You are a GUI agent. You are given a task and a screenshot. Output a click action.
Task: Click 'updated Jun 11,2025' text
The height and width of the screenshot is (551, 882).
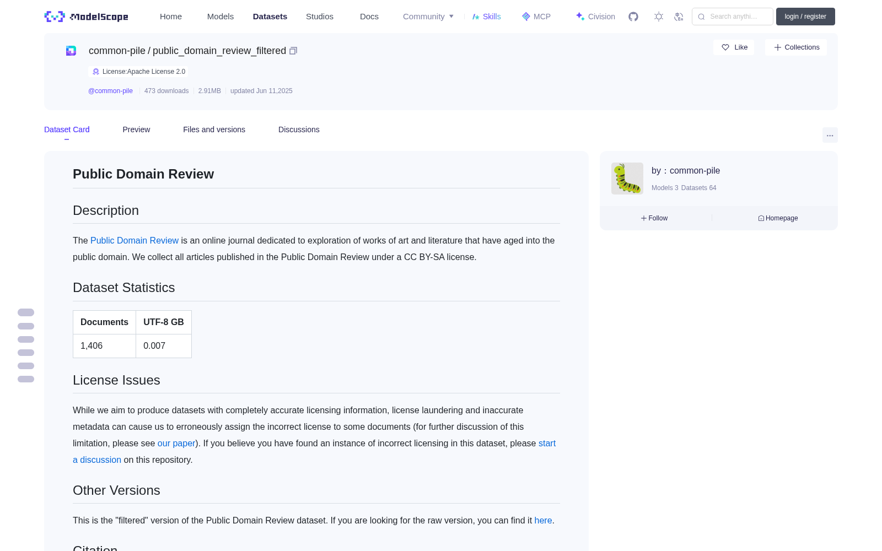[261, 91]
